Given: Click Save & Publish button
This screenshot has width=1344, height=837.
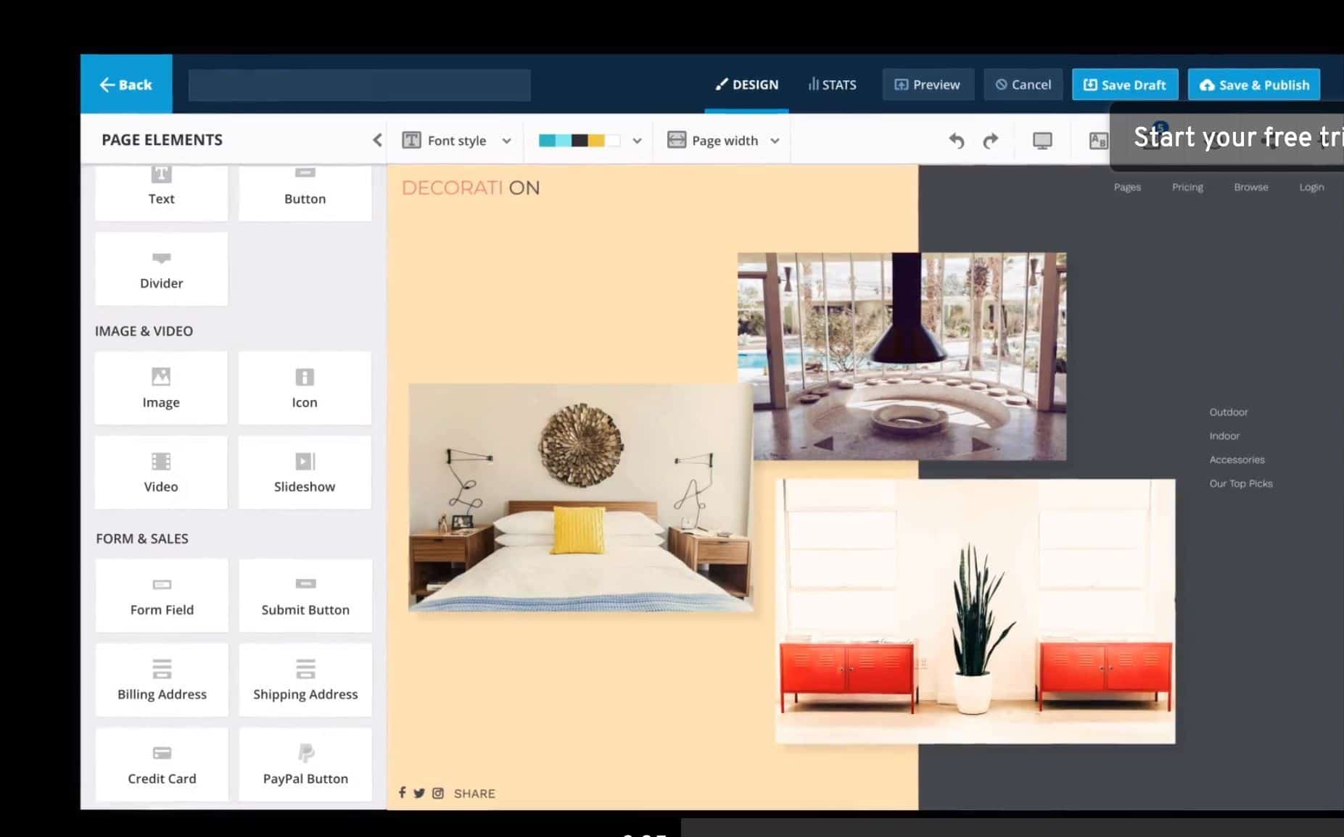Looking at the screenshot, I should 1253,85.
